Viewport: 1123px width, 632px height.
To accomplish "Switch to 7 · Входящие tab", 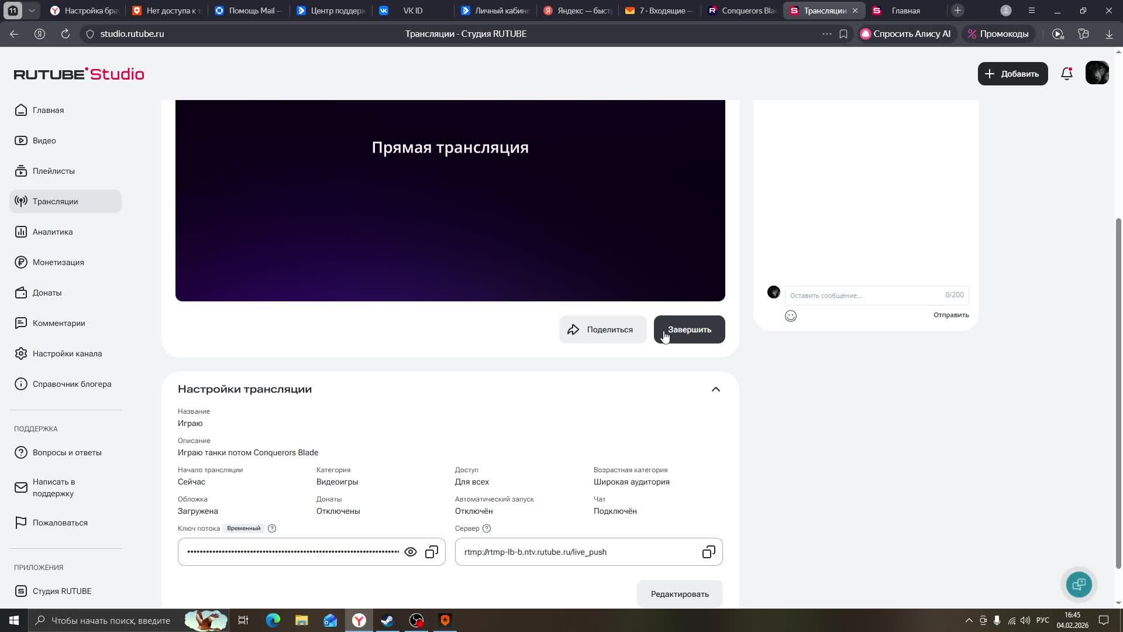I will coord(659,11).
